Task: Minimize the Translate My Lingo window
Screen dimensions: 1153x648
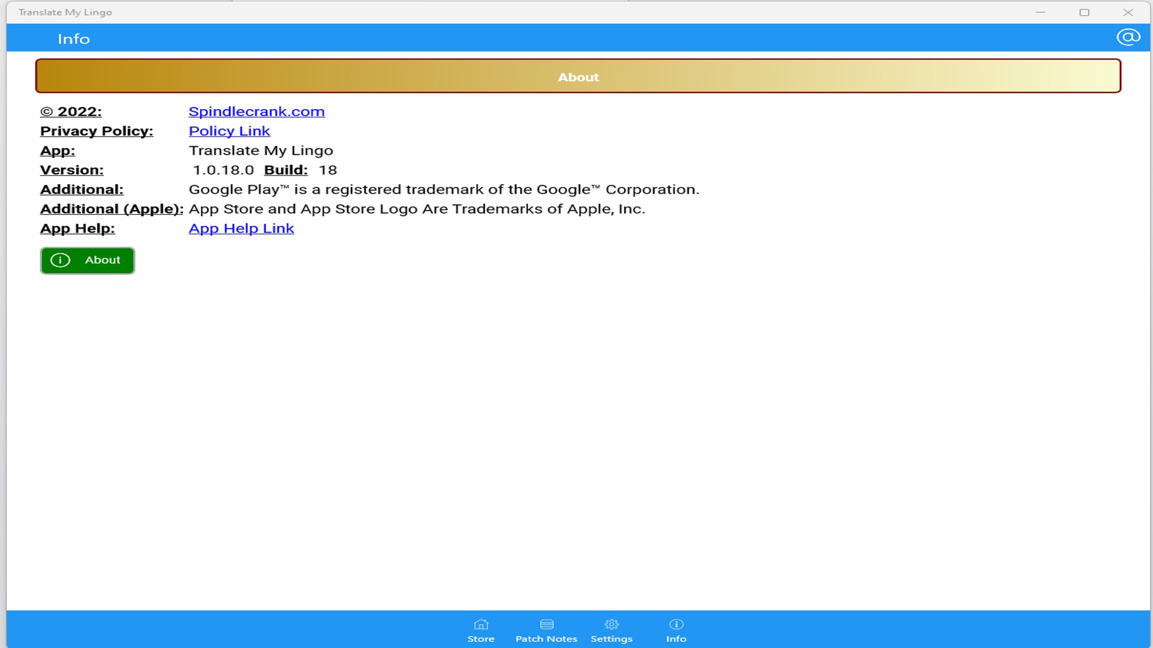Action: [x=1040, y=12]
